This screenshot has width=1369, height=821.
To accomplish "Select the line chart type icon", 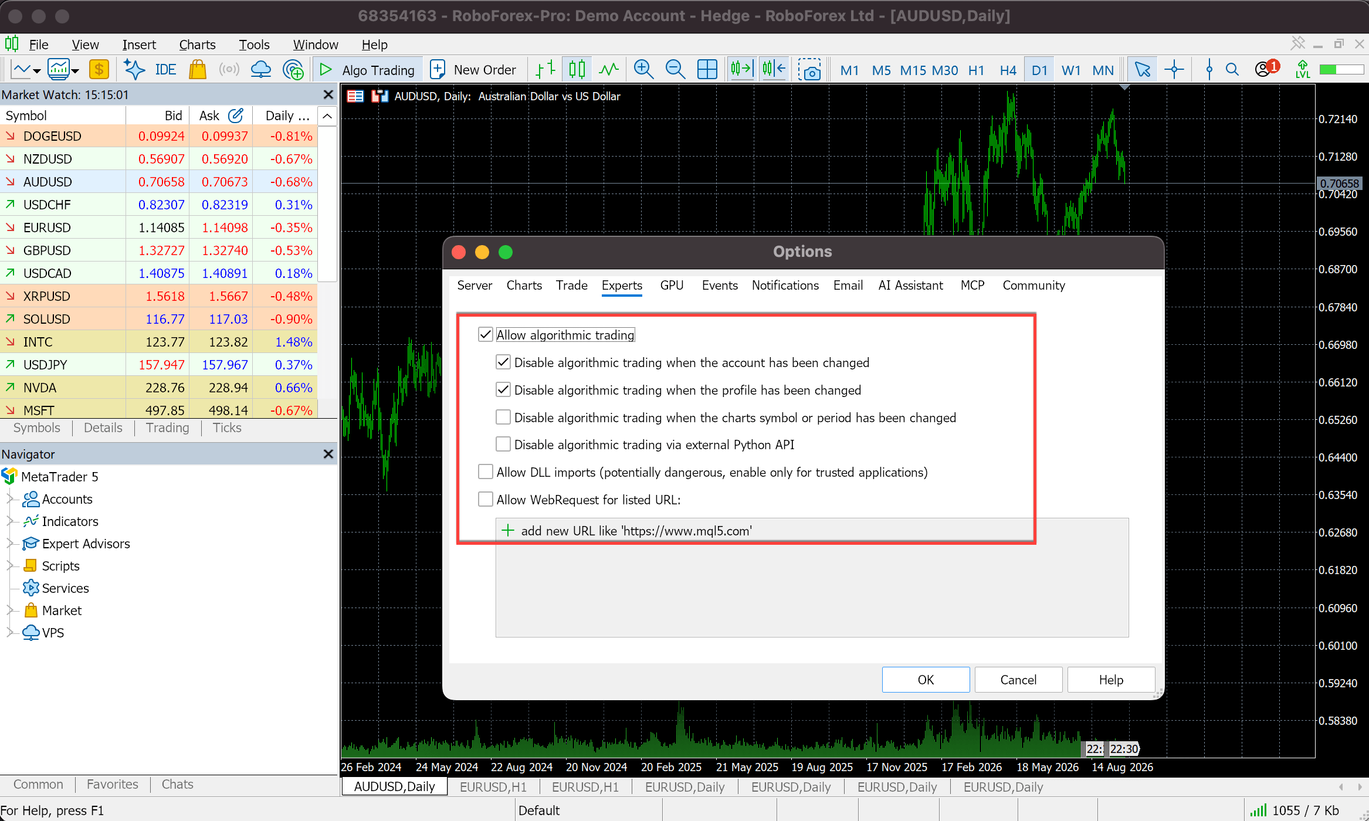I will tap(609, 70).
